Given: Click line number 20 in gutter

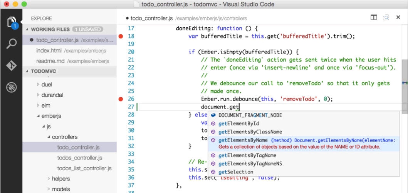Looking at the screenshot, I should pos(131,52).
